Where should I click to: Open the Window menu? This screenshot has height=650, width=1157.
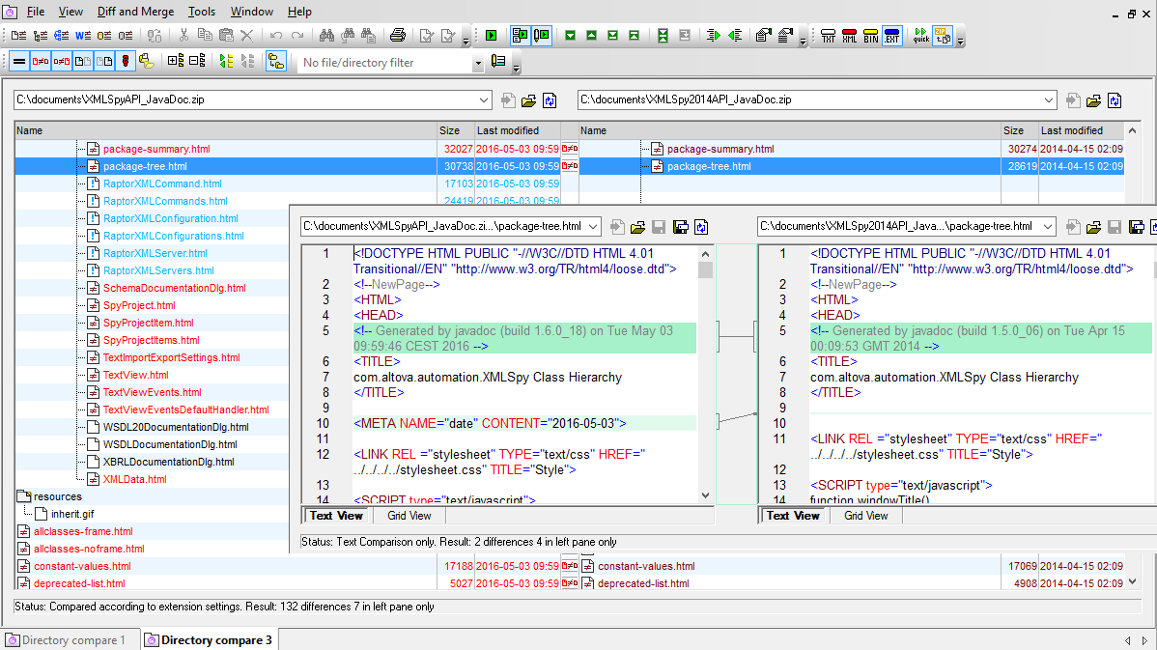[x=252, y=12]
